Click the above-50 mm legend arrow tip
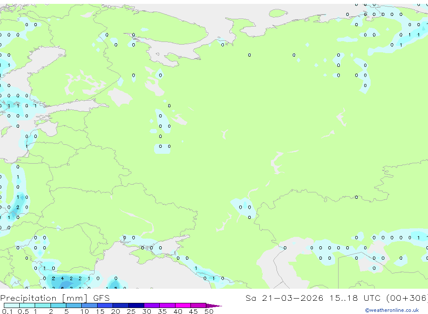The image size is (428, 314). pos(214,305)
